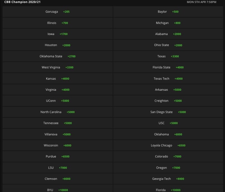
Task: Click San Diego State +5000
Action: pos(168,112)
